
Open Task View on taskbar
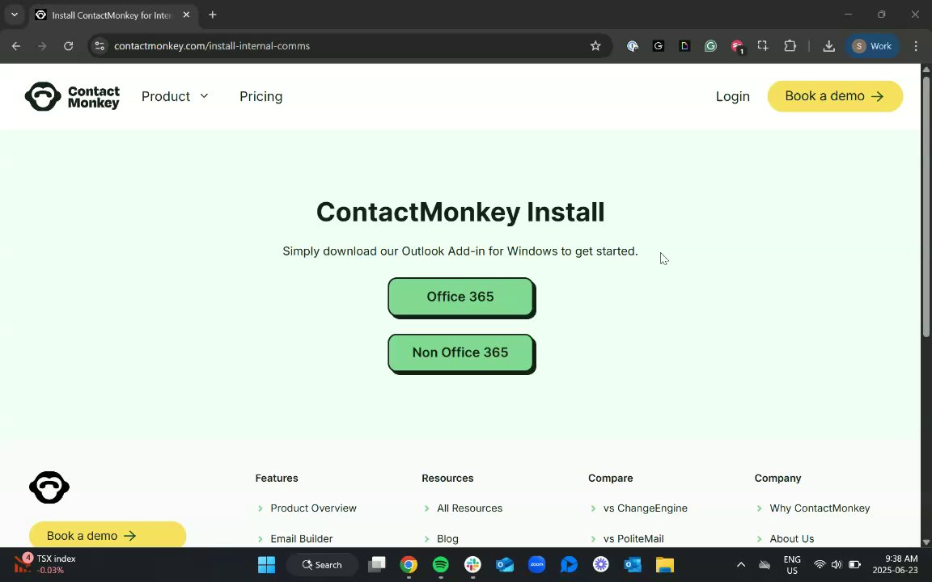[x=377, y=565]
